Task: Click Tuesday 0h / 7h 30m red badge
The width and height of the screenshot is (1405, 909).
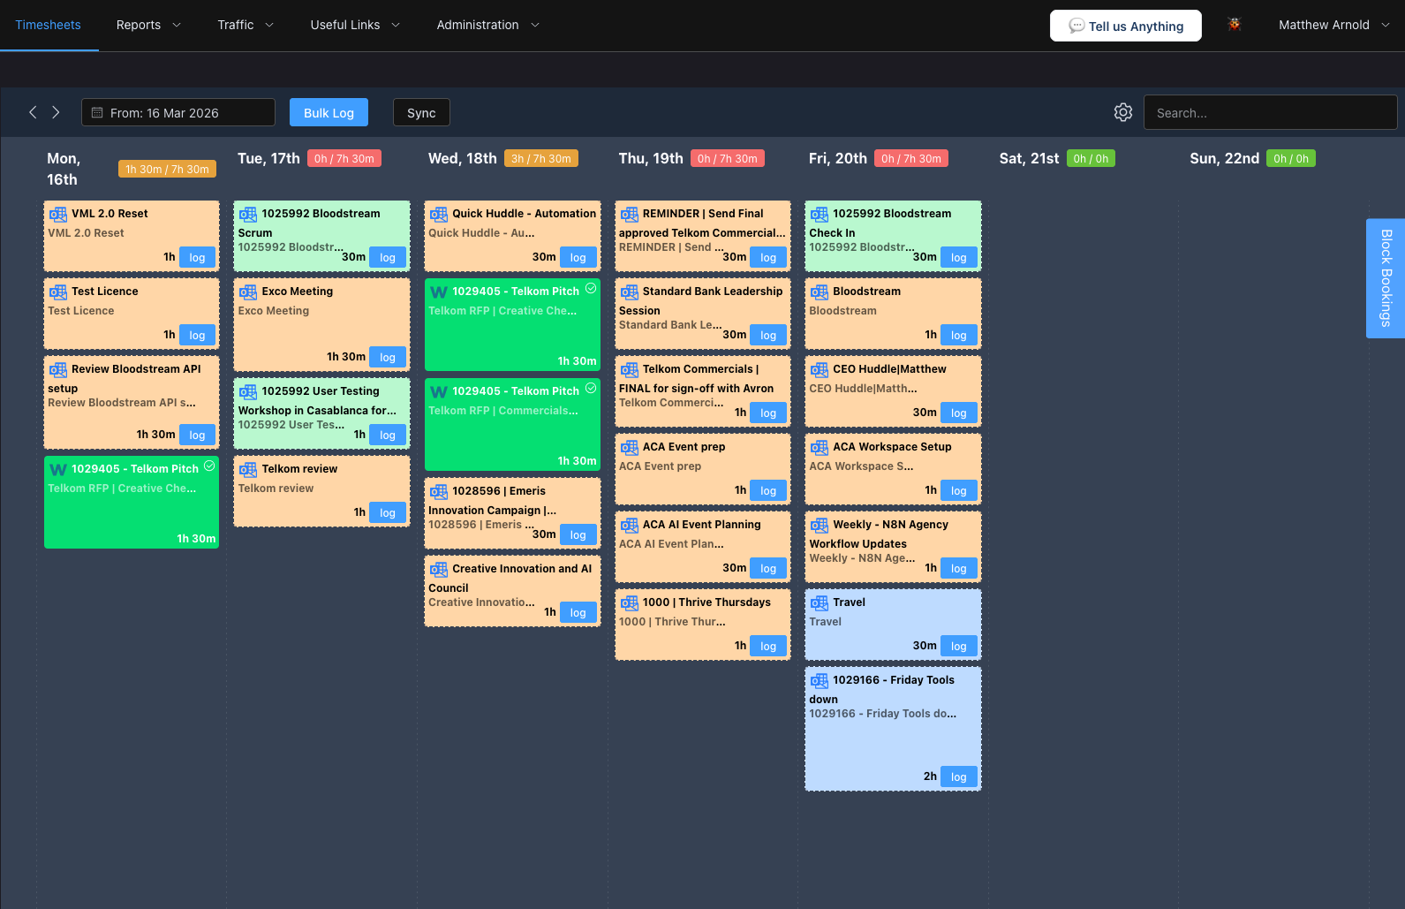Action: pos(344,158)
